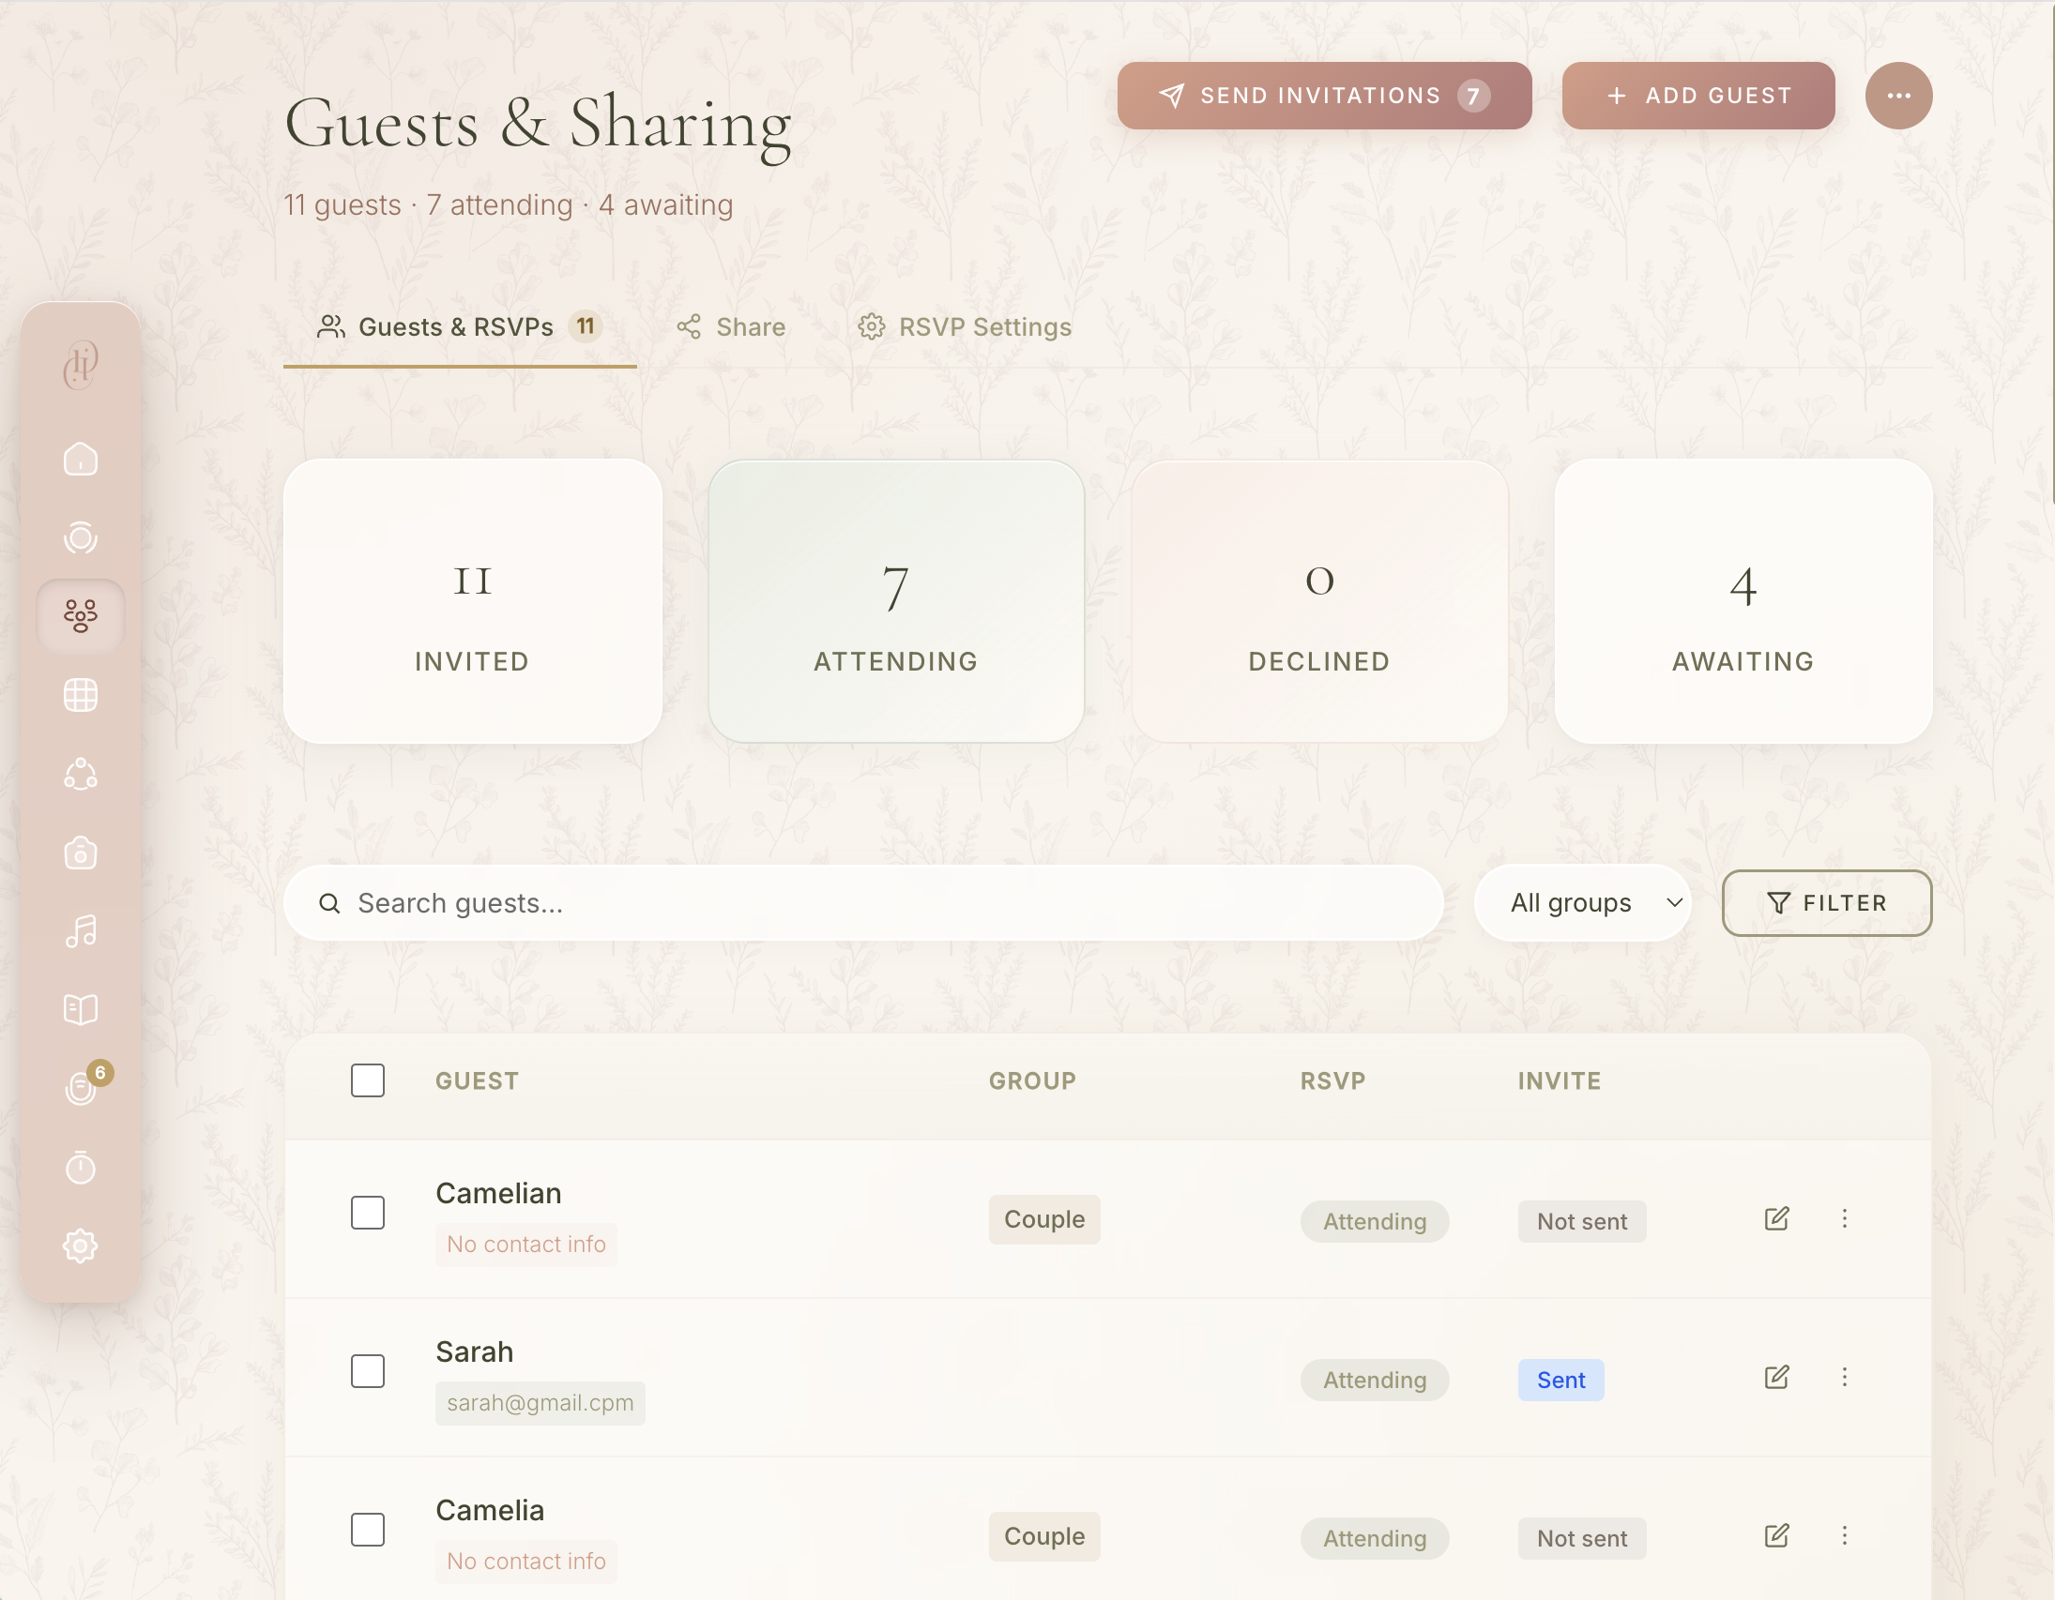Viewport: 2055px width, 1600px height.
Task: Open the Filter button
Action: coord(1827,903)
